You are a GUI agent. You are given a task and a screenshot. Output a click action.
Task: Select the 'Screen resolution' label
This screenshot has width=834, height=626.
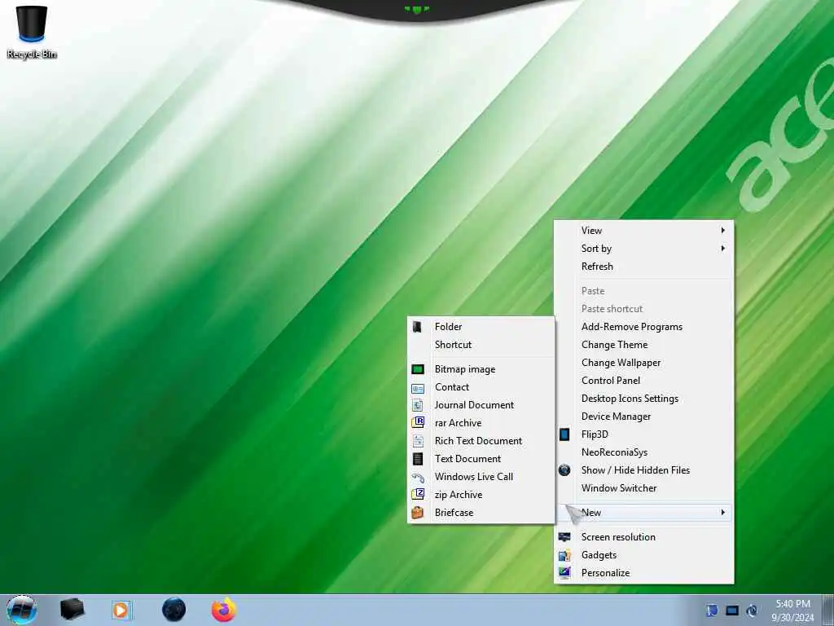click(x=618, y=537)
